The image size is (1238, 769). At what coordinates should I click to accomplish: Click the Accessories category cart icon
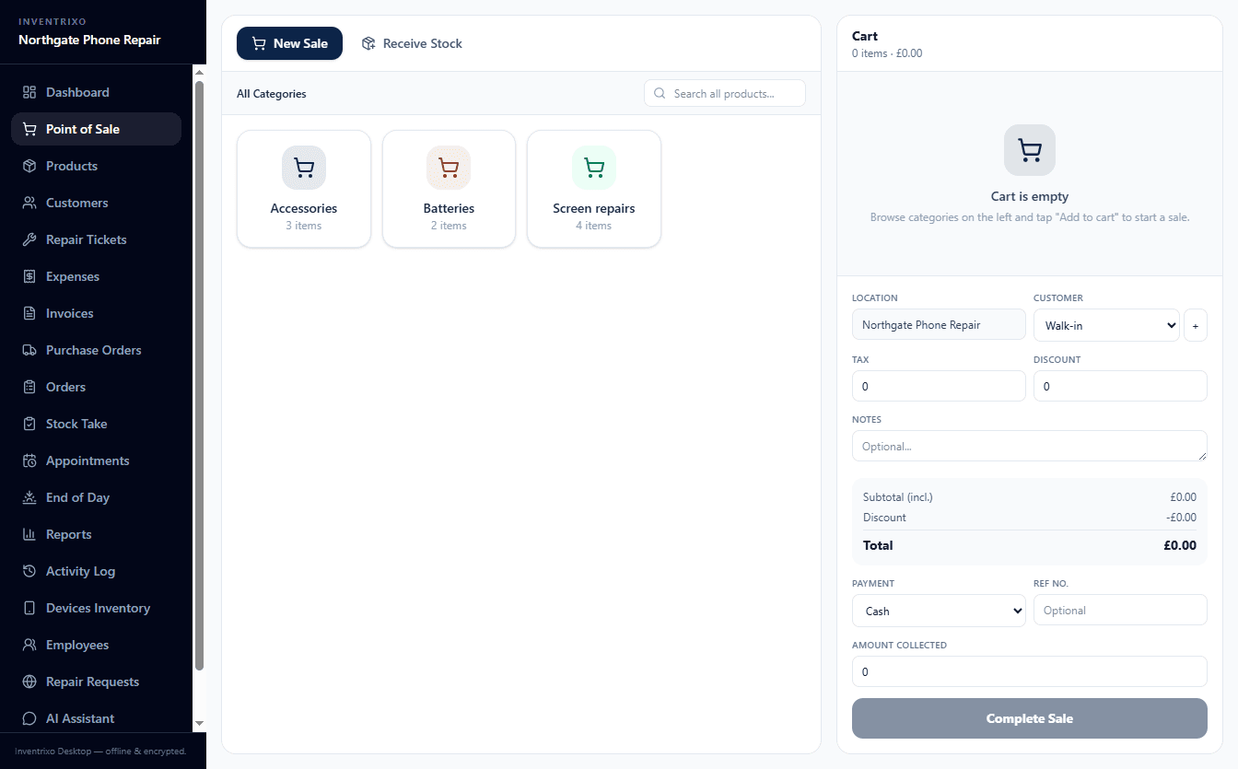pyautogui.click(x=304, y=168)
